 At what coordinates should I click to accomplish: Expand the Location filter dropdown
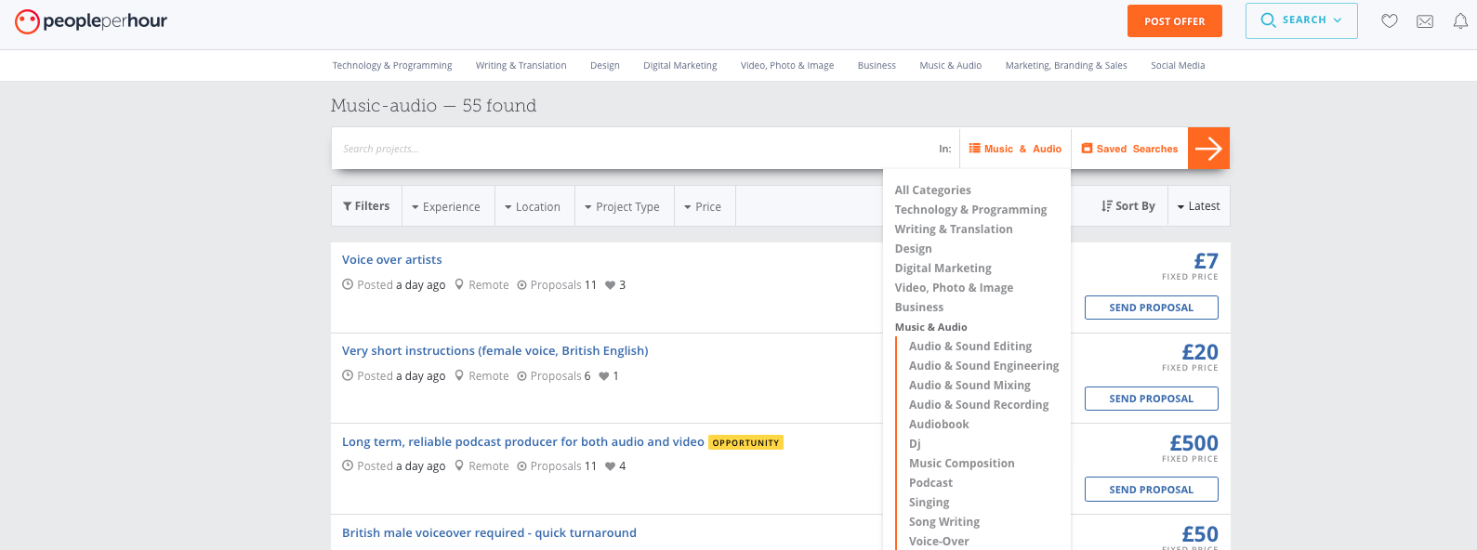coord(533,207)
